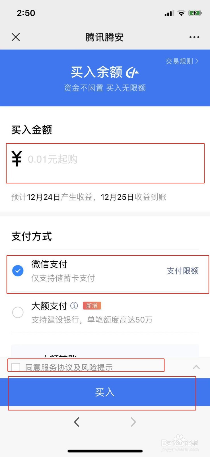The height and width of the screenshot is (457, 210).
Task: Go forward with the right arrow
Action: tap(133, 422)
